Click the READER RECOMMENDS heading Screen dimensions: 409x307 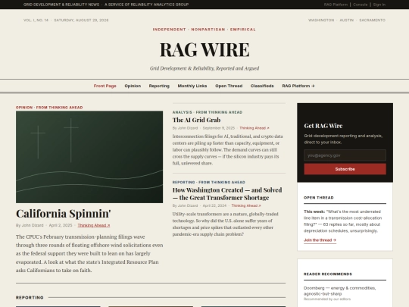328,274
